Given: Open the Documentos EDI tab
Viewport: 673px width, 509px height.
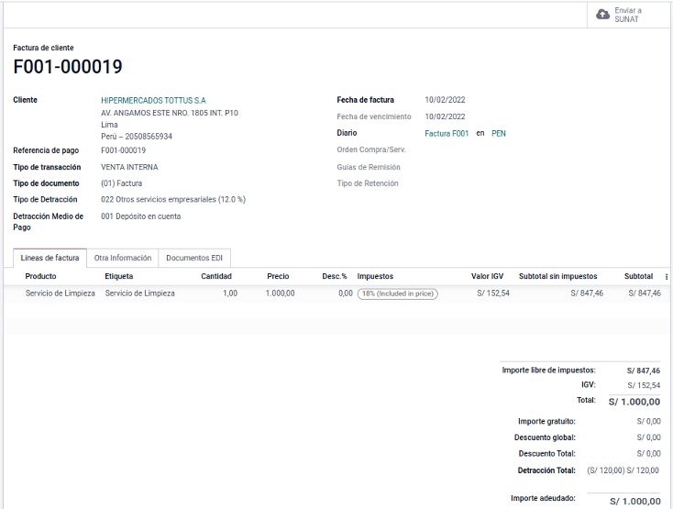Looking at the screenshot, I should [194, 258].
